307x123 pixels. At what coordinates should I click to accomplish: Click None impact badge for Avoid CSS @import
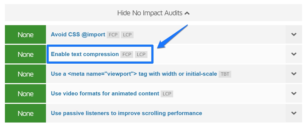25,34
